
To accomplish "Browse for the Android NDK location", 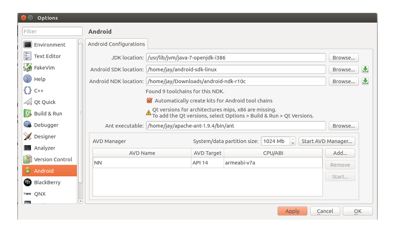I will (x=344, y=81).
